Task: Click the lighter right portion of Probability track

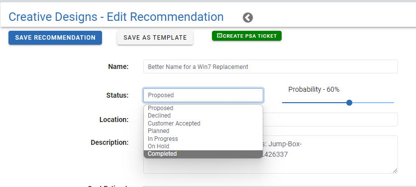Action: pyautogui.click(x=373, y=103)
